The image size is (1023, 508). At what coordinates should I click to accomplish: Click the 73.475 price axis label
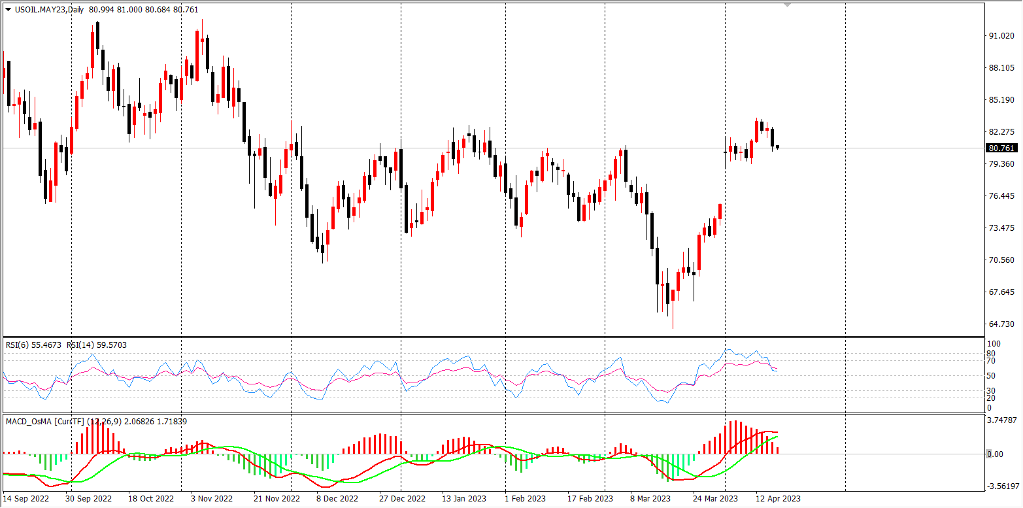tap(1001, 228)
